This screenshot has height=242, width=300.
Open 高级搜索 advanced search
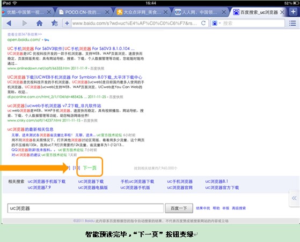click(239, 208)
